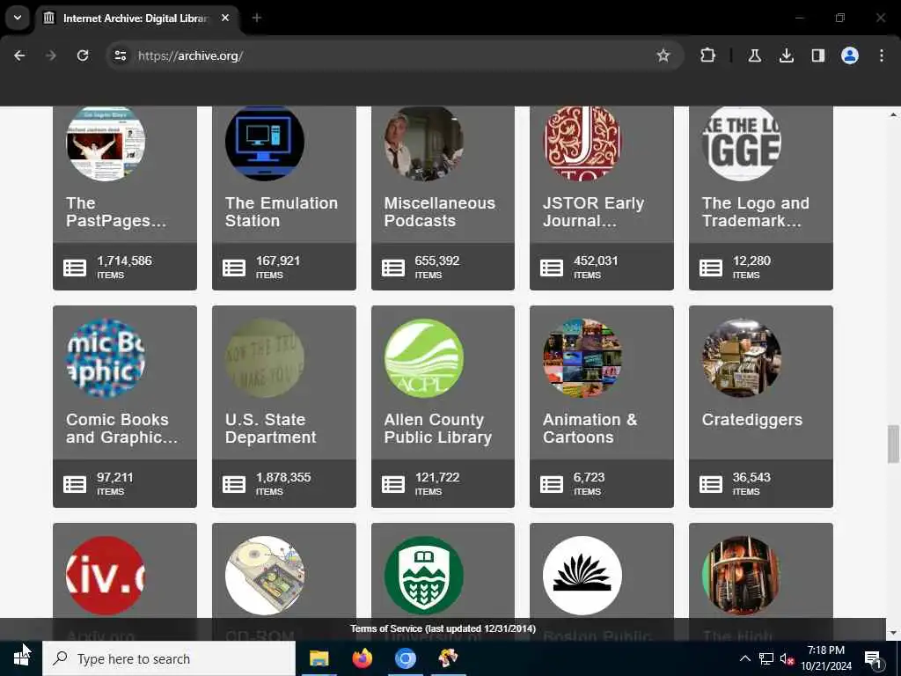Reload the archive.org page

click(83, 55)
